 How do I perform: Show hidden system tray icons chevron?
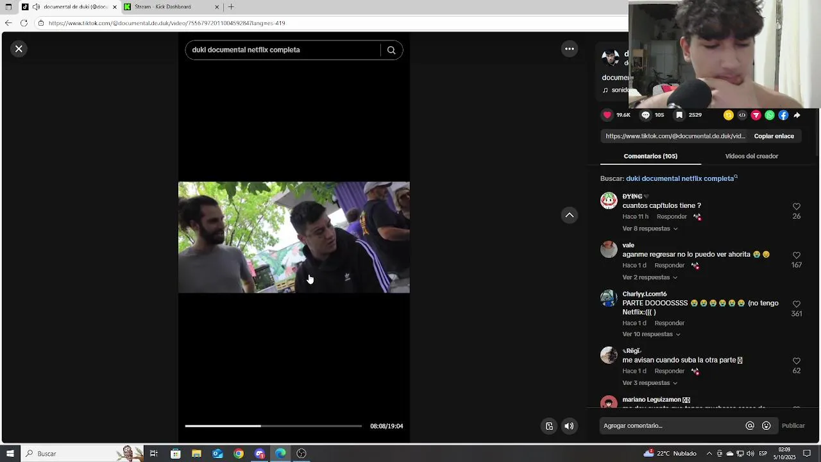[709, 454]
